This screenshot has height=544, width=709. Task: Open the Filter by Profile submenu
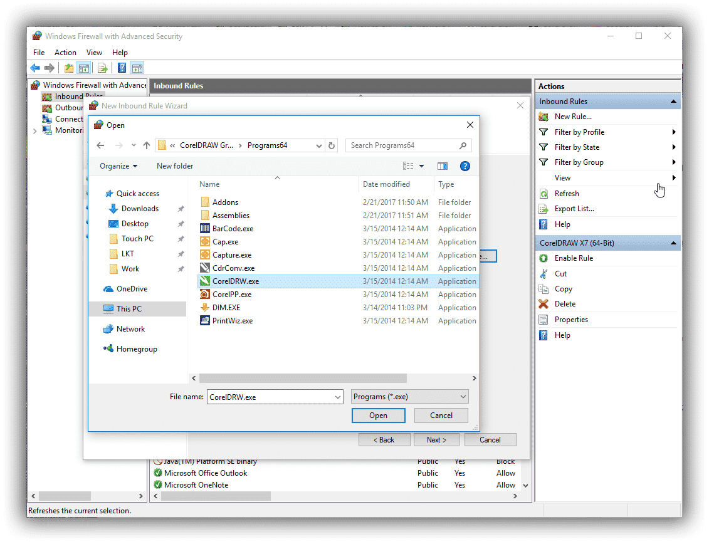[608, 132]
